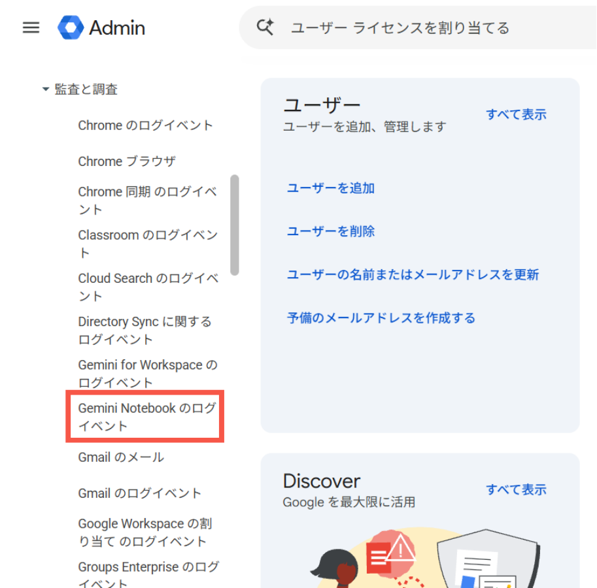
Task: Open Chrome 同期 のログイベント
Action: point(147,201)
